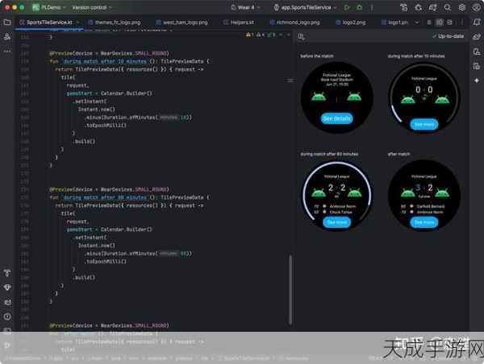
Task: Select the before the match watch preview
Action: (336, 97)
